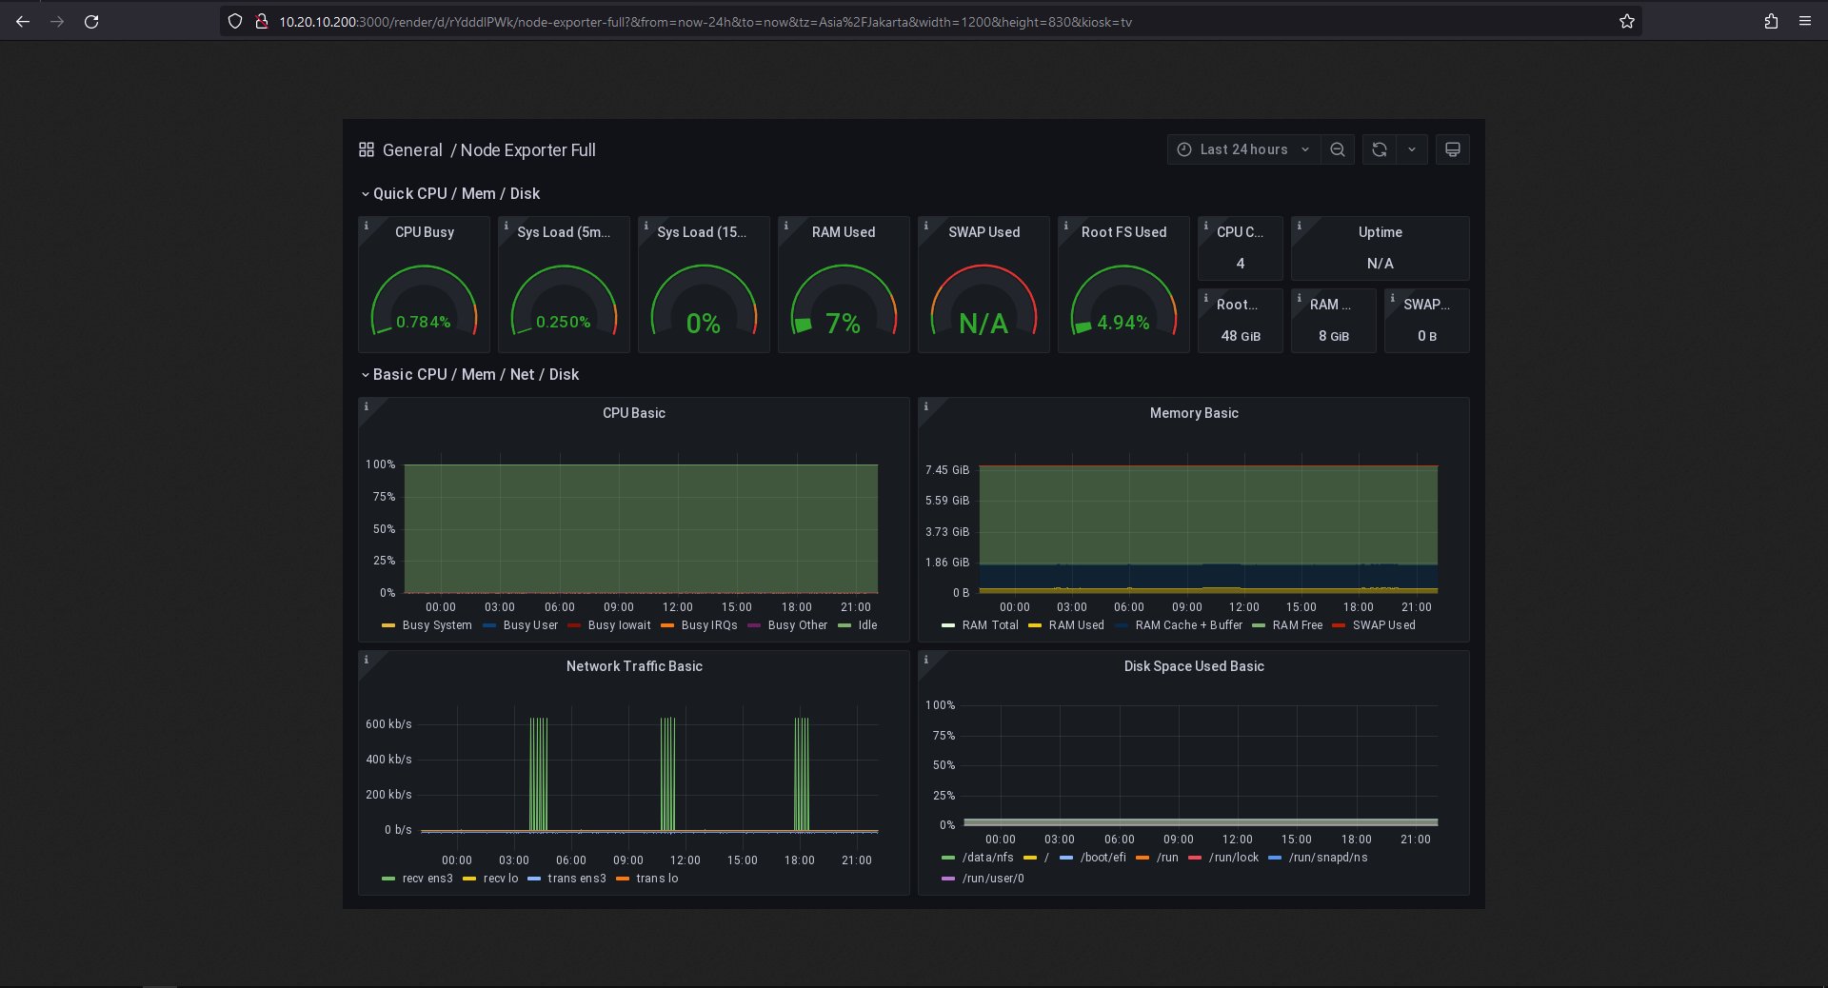Collapse the Quick CPU / Mem / Disk row
Viewport: 1828px width, 988px height.
click(x=449, y=193)
